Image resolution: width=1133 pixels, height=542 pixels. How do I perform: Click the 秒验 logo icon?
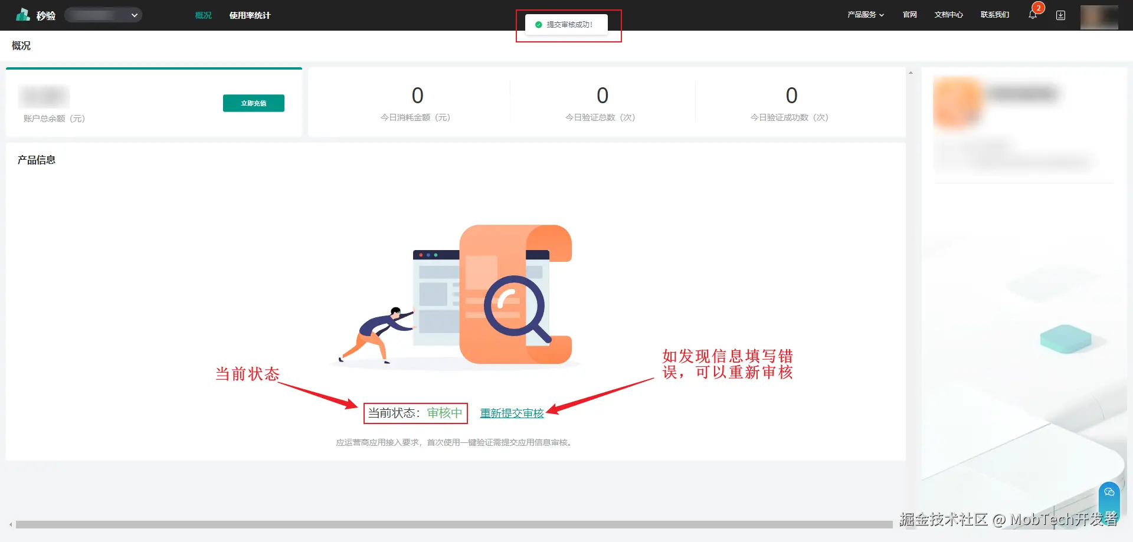point(23,15)
